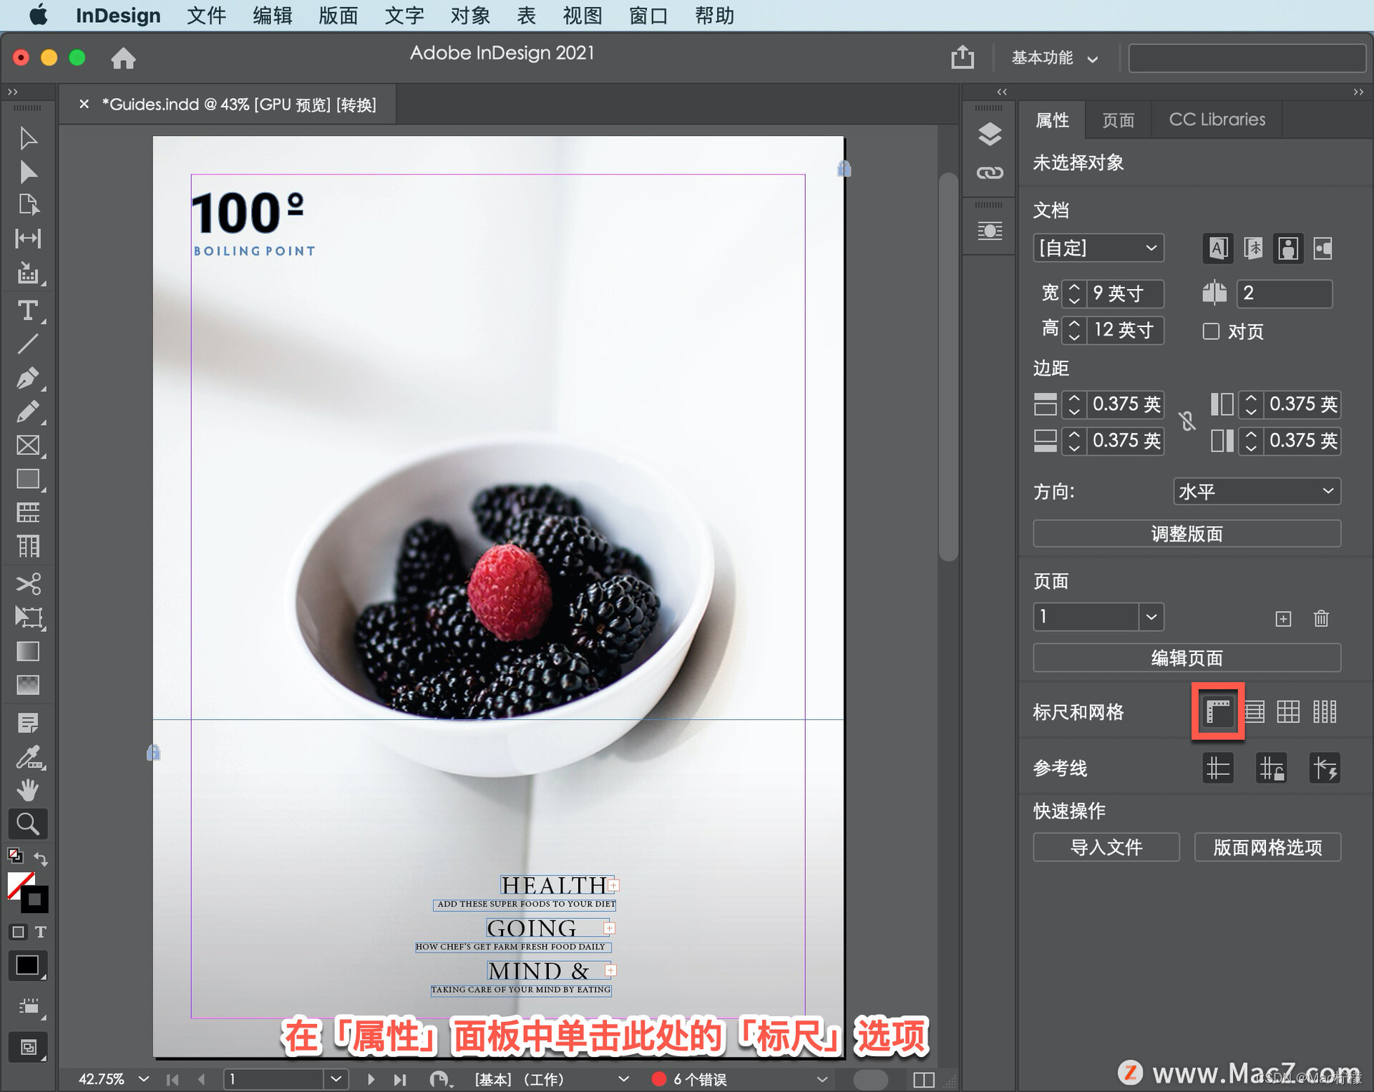Click the 调整版面 button
This screenshot has height=1092, width=1374.
tap(1186, 534)
